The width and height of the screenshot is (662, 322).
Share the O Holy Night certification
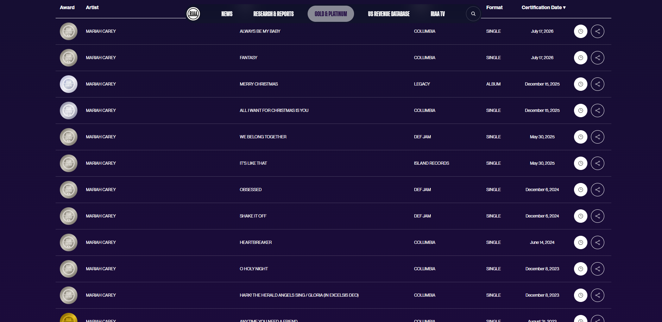(x=598, y=269)
